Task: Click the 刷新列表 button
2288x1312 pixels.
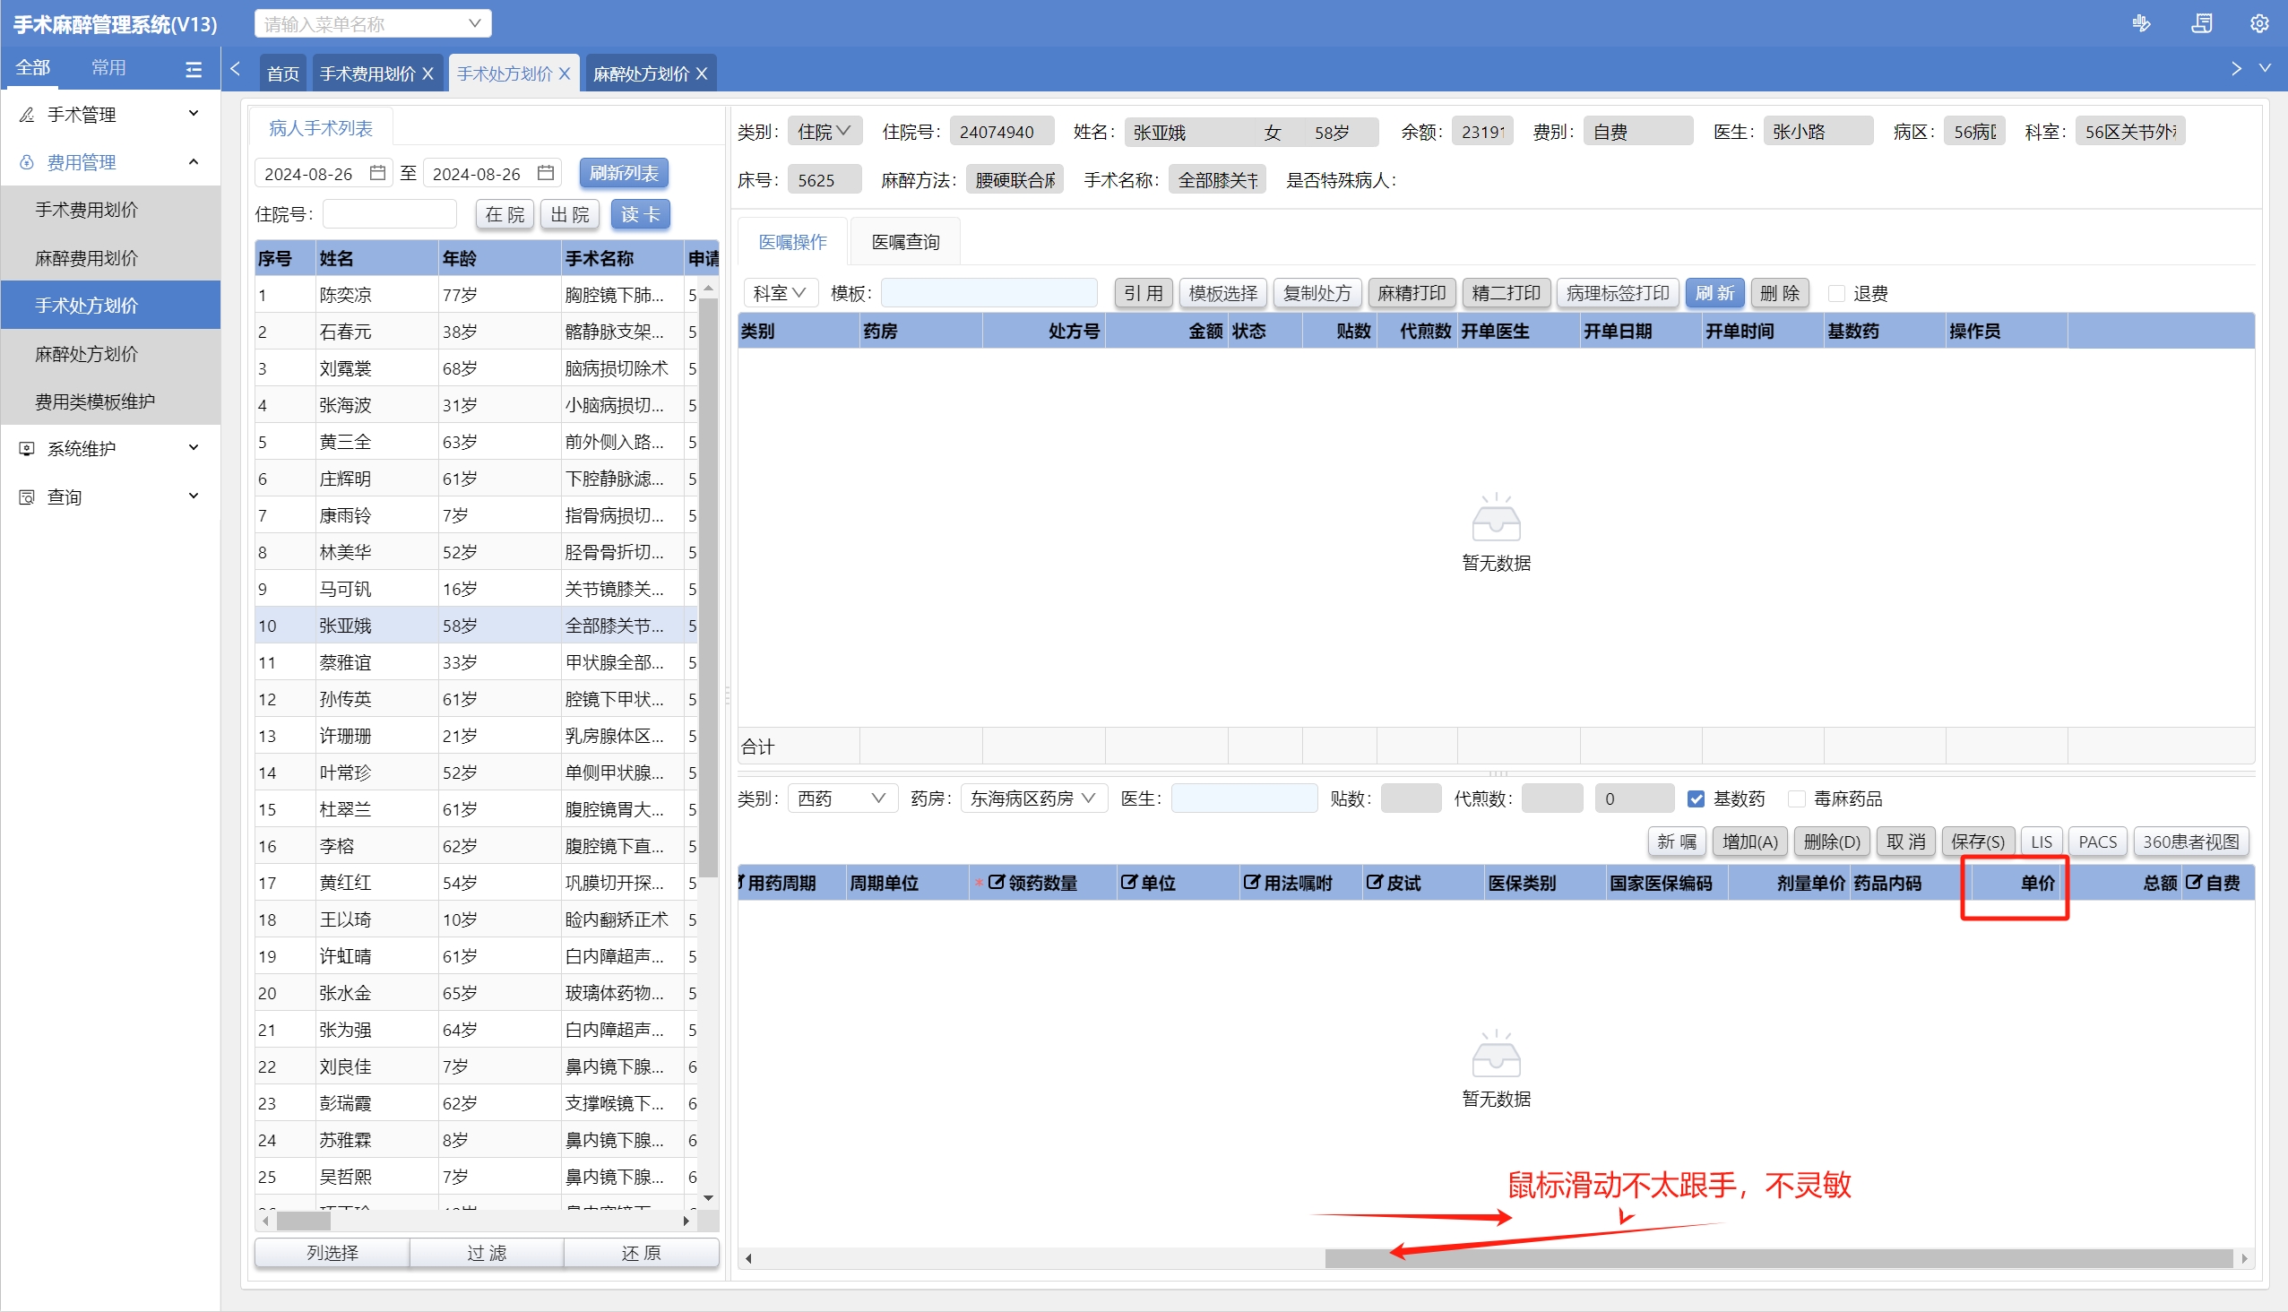Action: tap(624, 173)
